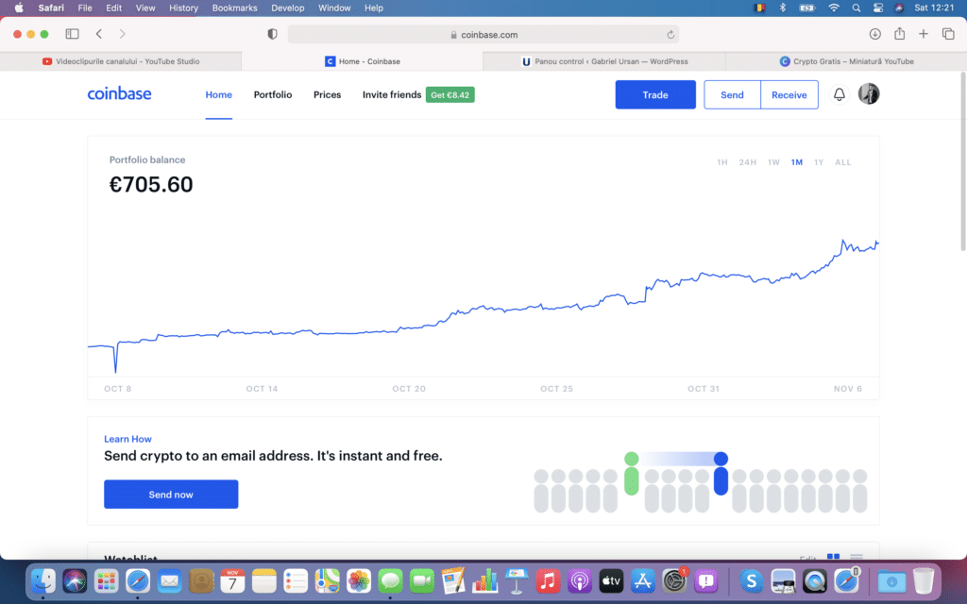967x604 pixels.
Task: Open Music from the Dock
Action: (x=548, y=580)
